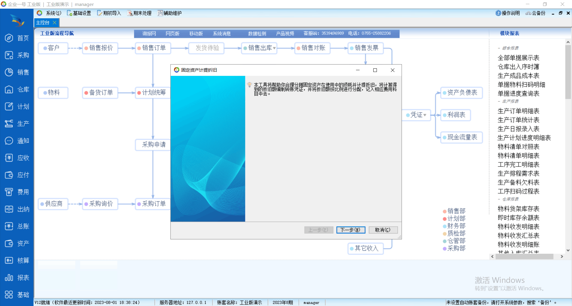Image resolution: width=572 pixels, height=306 pixels.
Task: Open the 通知 notification sidebar icon
Action: click(x=9, y=141)
